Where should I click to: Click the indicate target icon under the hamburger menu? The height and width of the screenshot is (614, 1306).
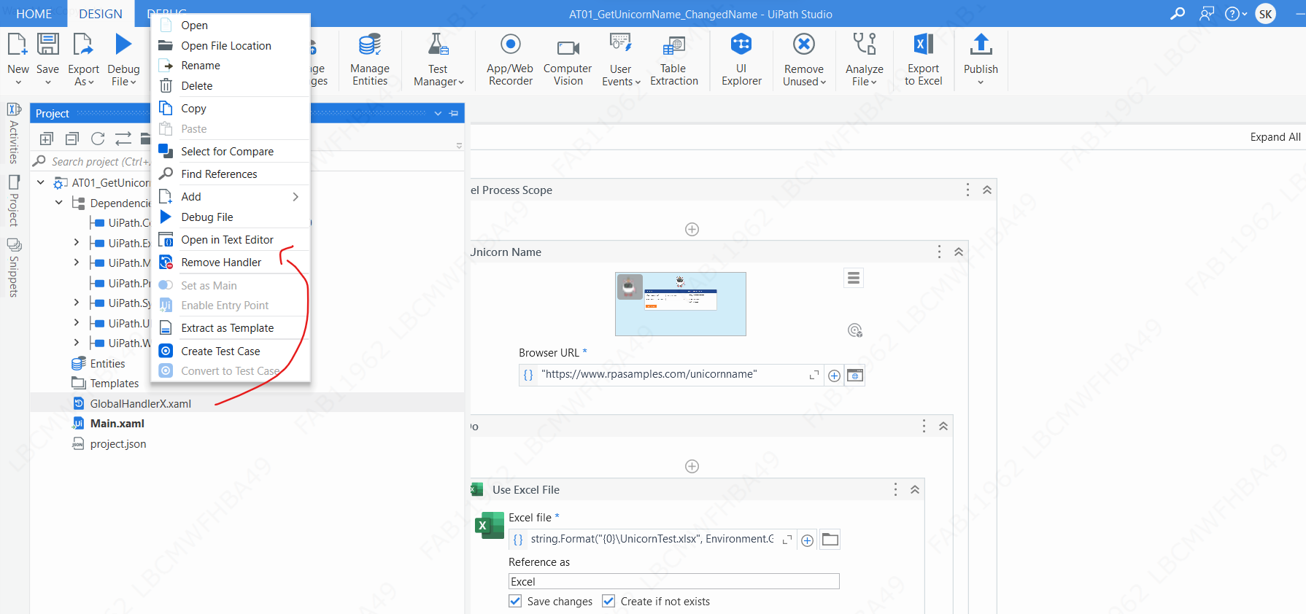click(x=855, y=330)
